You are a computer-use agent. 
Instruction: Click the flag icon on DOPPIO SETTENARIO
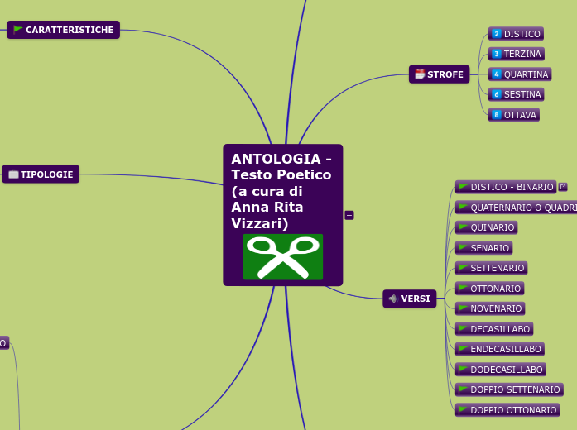464,389
